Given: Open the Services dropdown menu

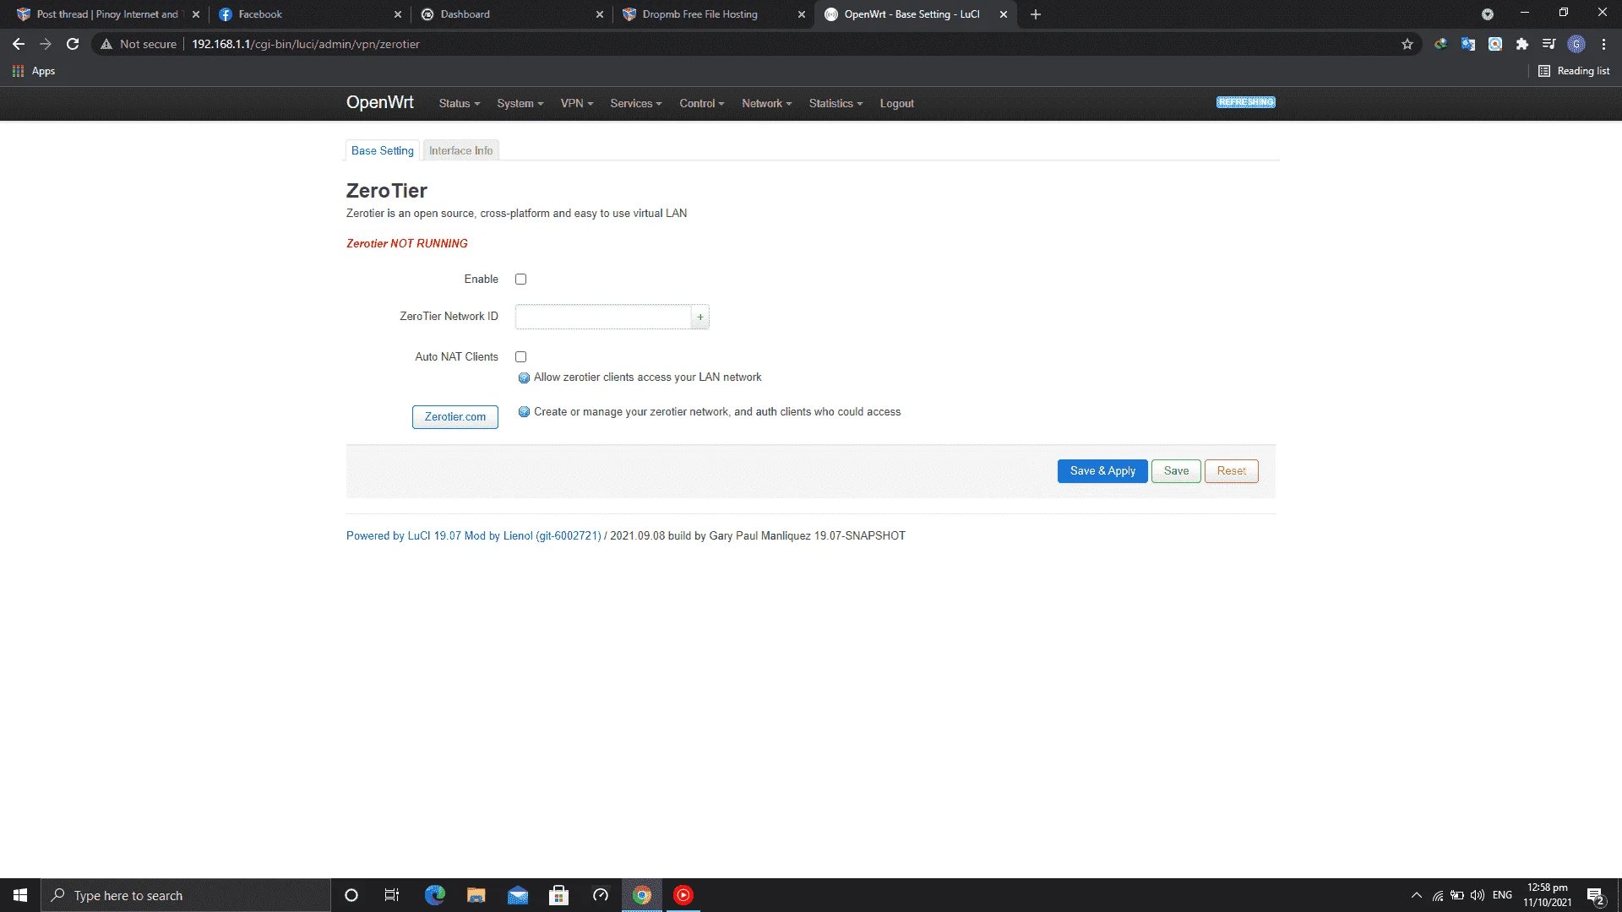Looking at the screenshot, I should coord(636,104).
